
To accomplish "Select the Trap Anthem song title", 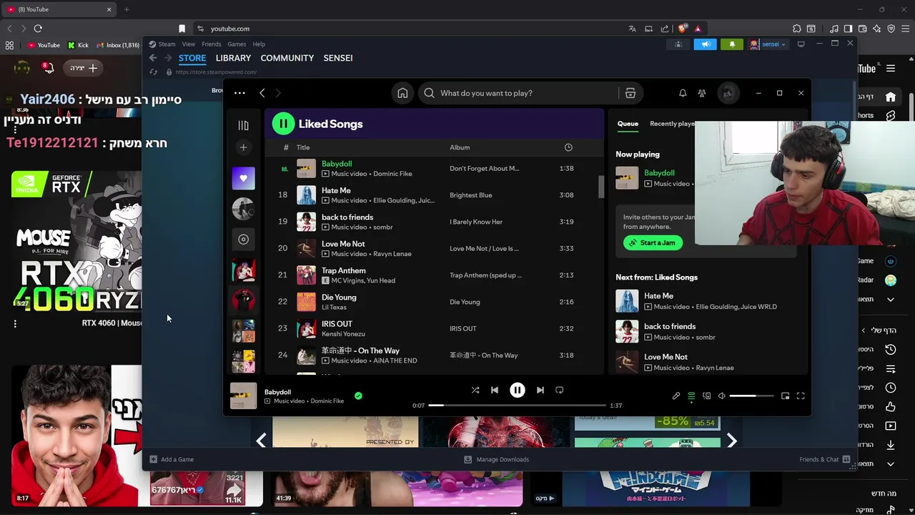I will 344,270.
